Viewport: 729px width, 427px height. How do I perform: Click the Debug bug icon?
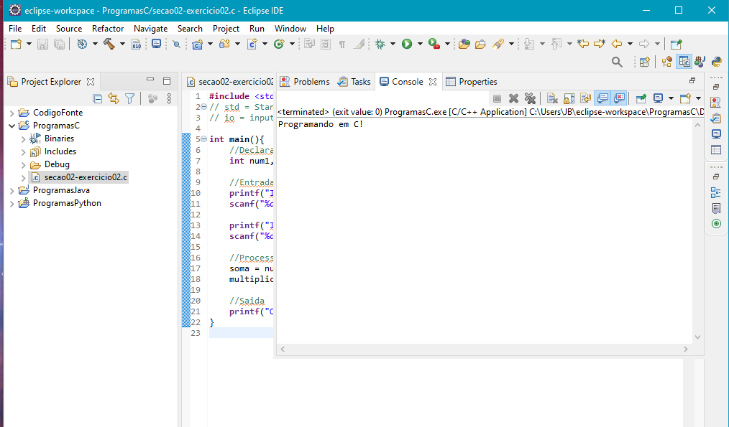[x=380, y=44]
